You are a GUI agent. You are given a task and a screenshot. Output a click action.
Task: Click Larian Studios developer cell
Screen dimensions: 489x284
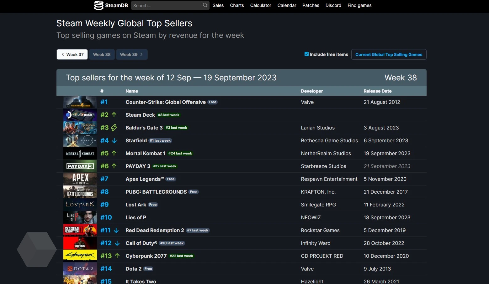point(318,128)
